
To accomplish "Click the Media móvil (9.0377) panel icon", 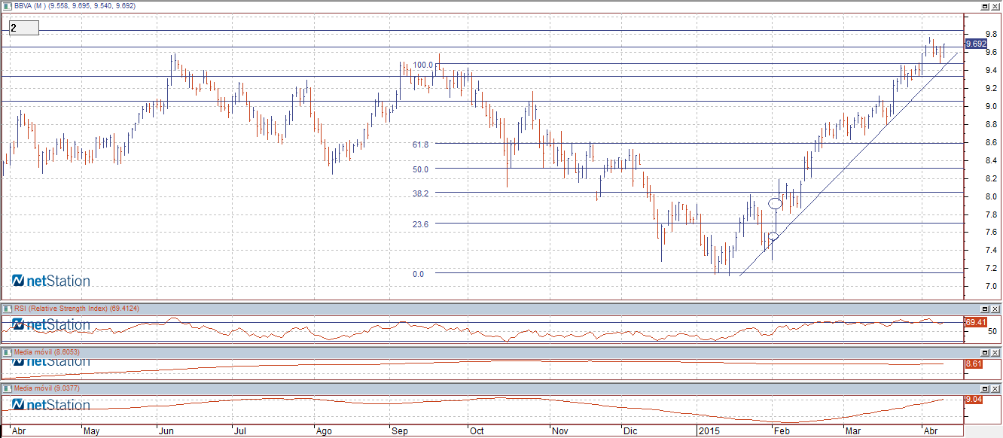I will click(8, 388).
